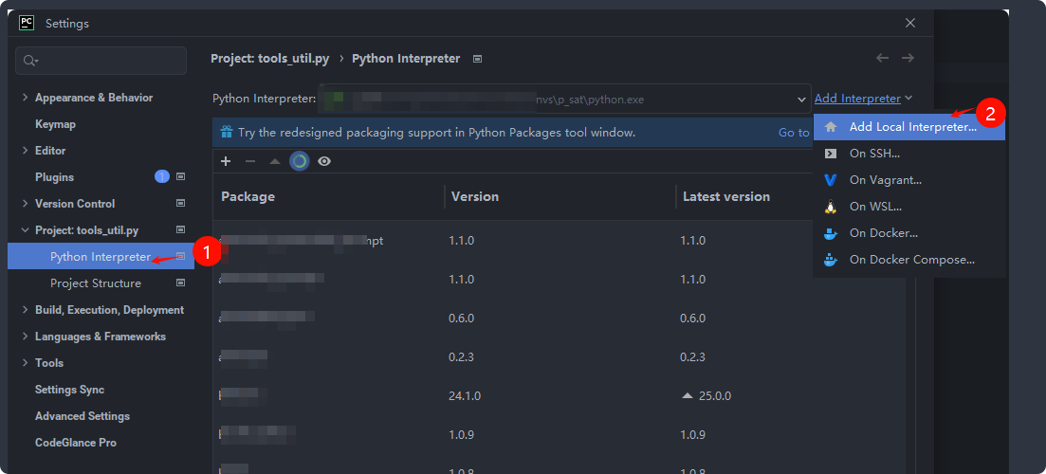Click the Docker whale icon
1046x474 pixels.
(831, 233)
